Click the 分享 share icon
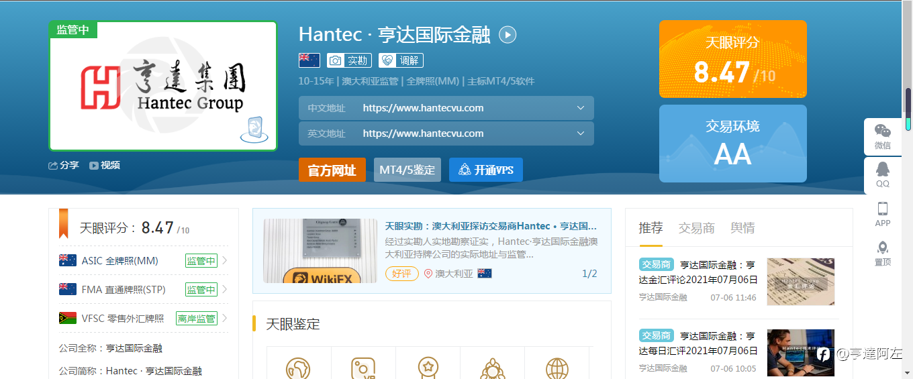Image resolution: width=913 pixels, height=379 pixels. click(x=53, y=165)
